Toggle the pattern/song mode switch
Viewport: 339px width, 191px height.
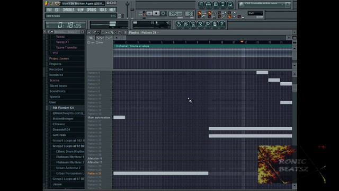click(144, 13)
